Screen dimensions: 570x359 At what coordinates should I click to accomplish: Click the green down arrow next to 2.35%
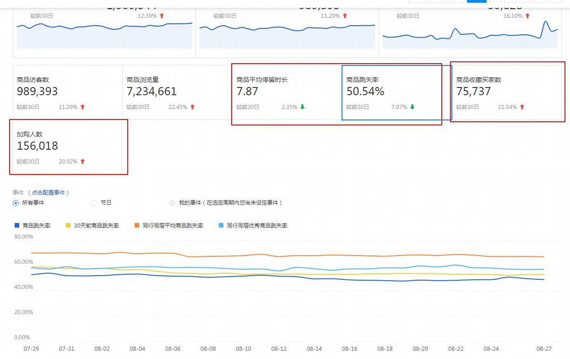pyautogui.click(x=302, y=107)
